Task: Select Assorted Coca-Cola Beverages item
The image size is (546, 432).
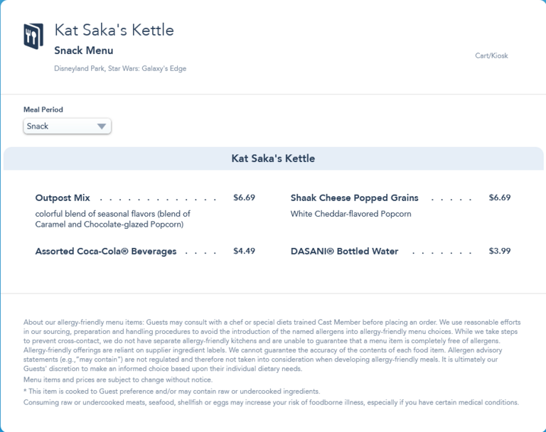Action: (x=105, y=251)
